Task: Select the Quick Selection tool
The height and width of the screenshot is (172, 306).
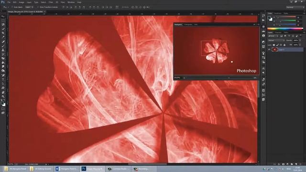Action: click(x=3, y=29)
